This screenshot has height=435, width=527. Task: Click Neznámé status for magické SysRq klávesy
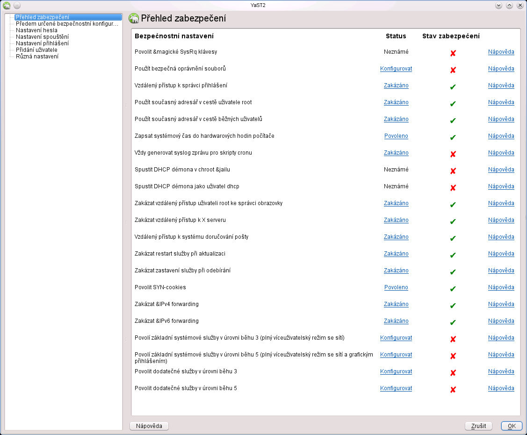pyautogui.click(x=396, y=52)
